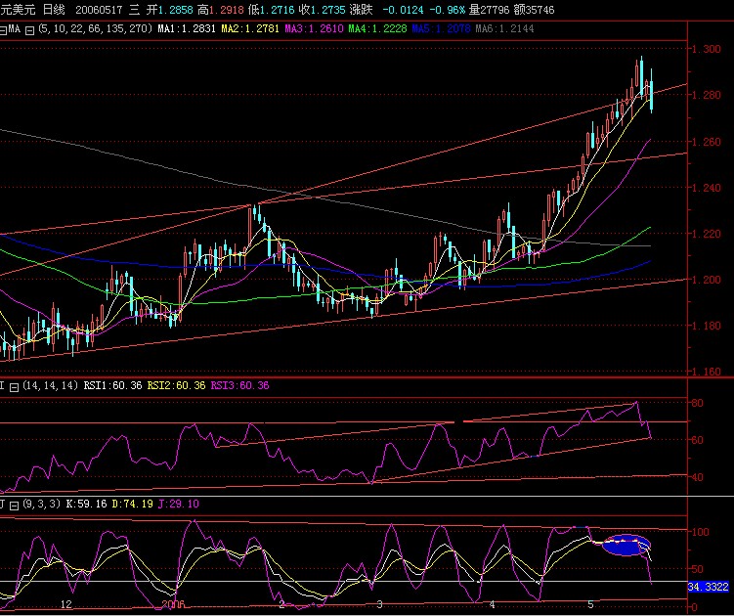This screenshot has height=616, width=734.
Task: Click the MA parameters (5,10,22,66,135,270)
Action: point(96,29)
